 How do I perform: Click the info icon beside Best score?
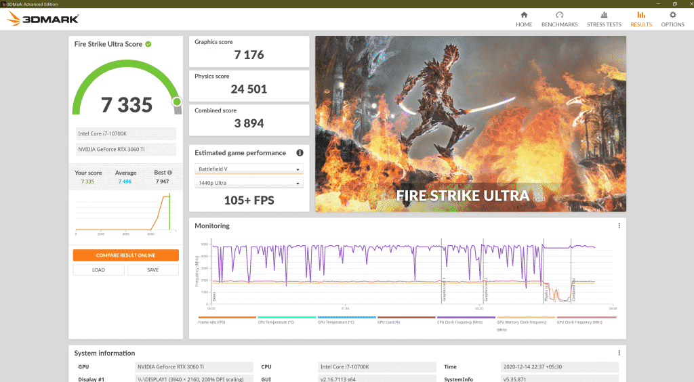[169, 173]
